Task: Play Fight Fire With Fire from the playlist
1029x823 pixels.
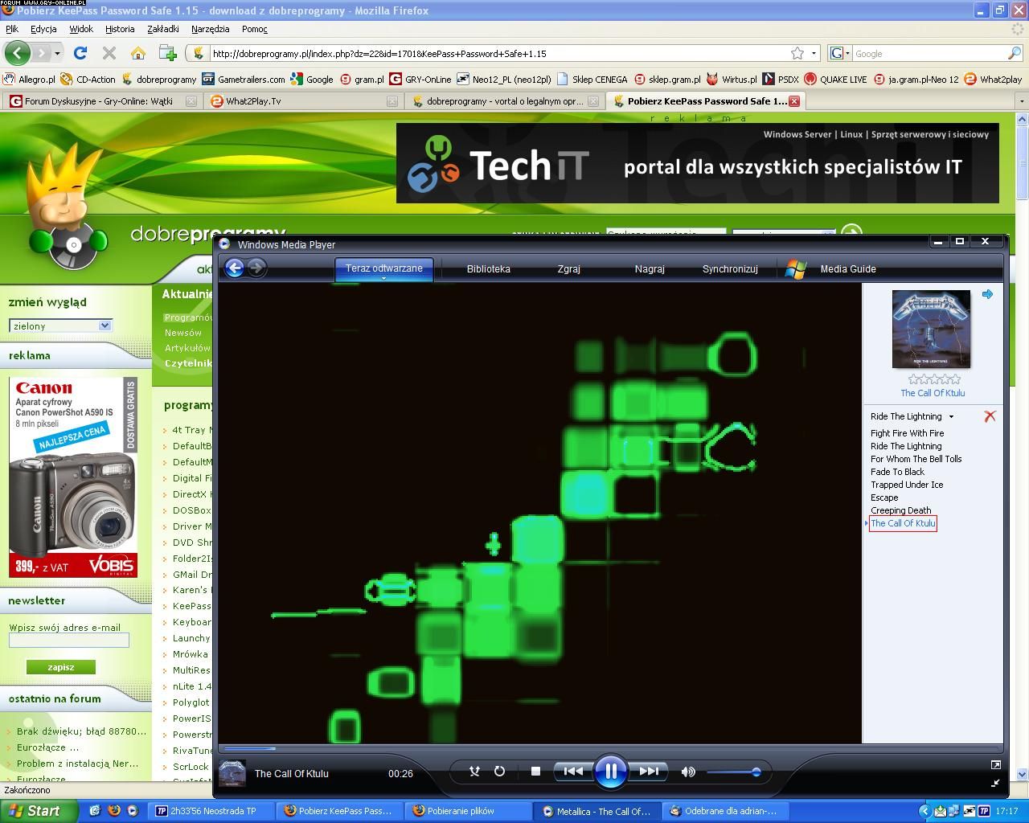Action: (907, 433)
